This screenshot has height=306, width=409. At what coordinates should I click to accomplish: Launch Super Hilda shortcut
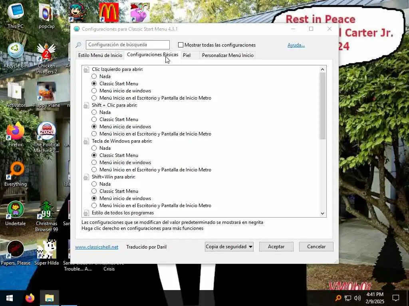(46, 253)
